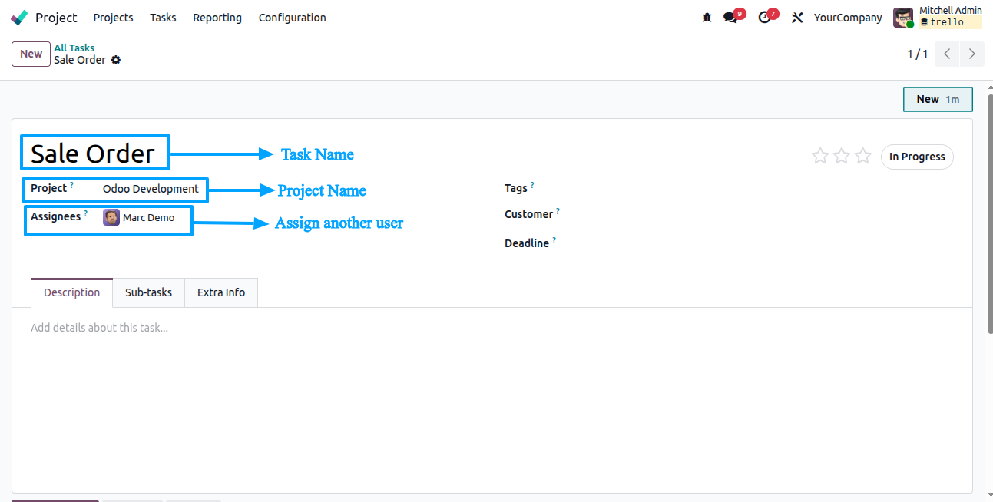Show the Project field help tooltip mark
The width and height of the screenshot is (993, 502).
click(x=72, y=185)
